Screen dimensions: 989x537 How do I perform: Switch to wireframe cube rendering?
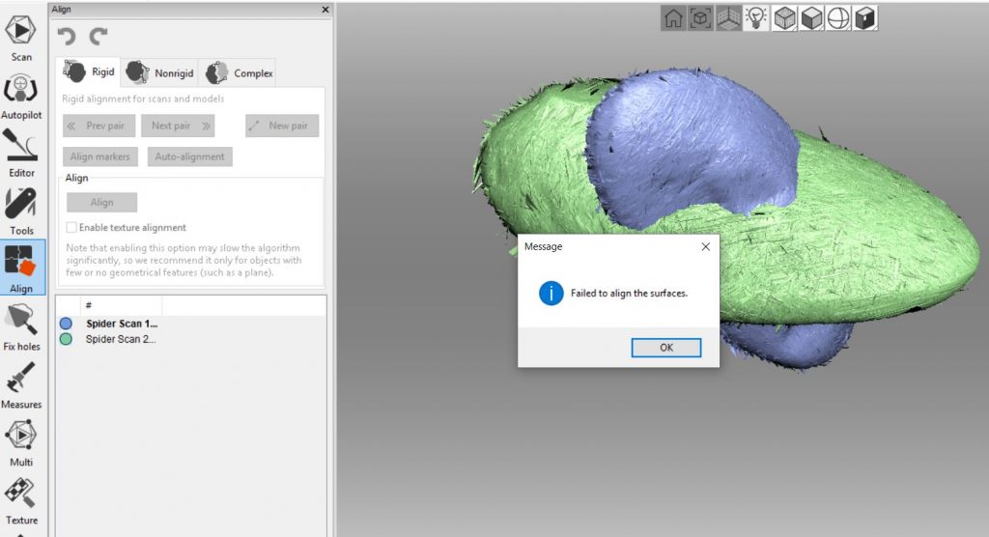click(x=784, y=18)
